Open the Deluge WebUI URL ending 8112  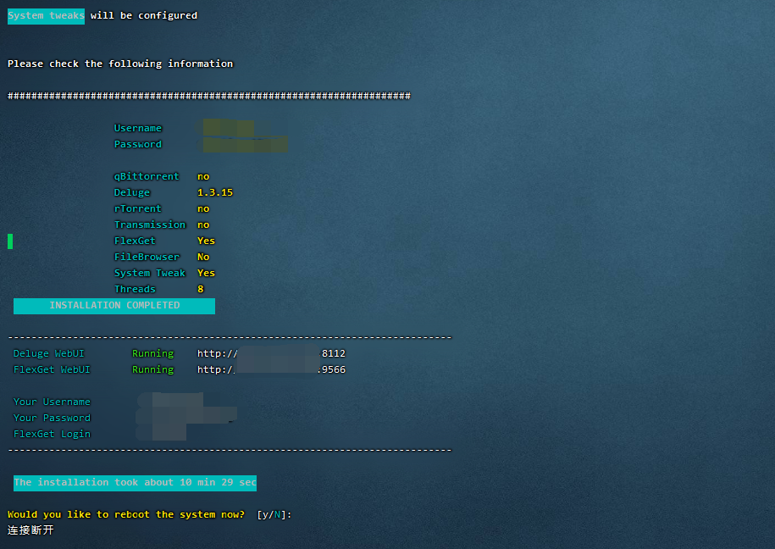click(271, 353)
